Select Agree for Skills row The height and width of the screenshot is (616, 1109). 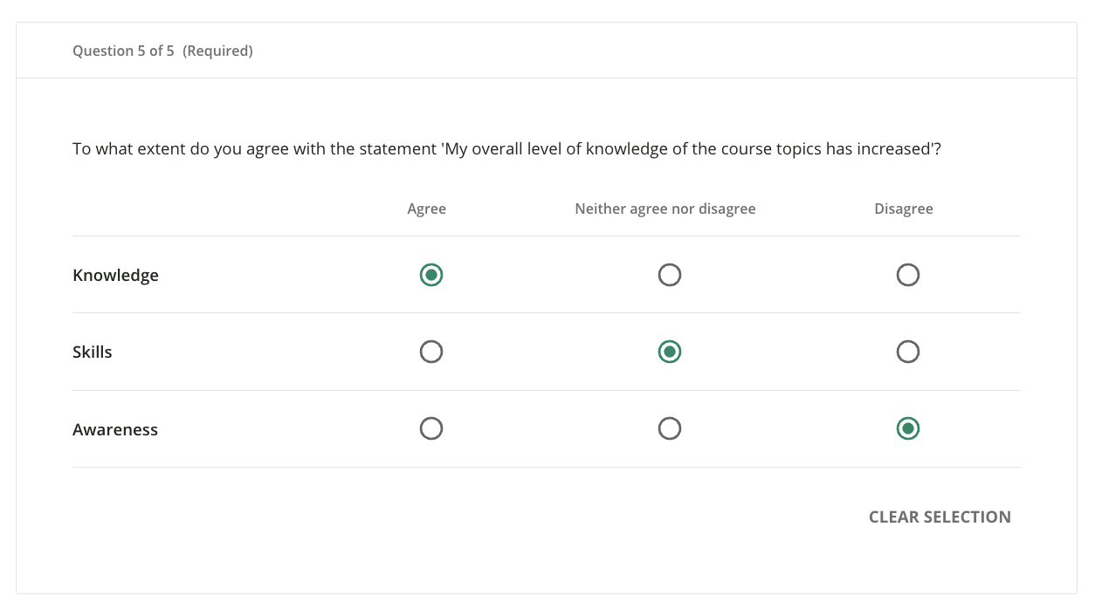click(x=431, y=352)
